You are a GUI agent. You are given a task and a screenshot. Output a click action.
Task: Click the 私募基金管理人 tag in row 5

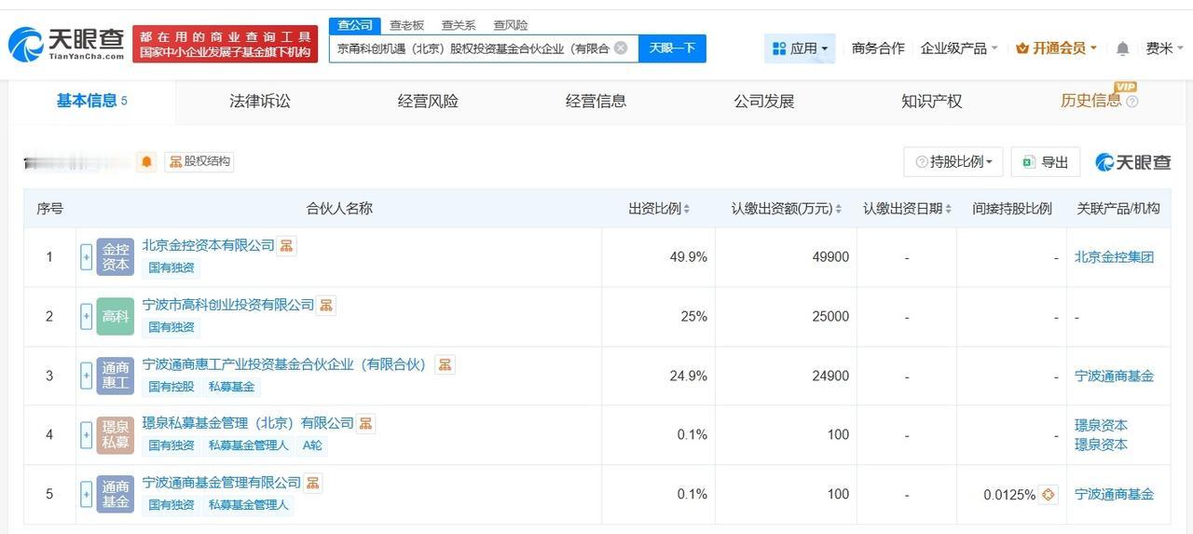(248, 505)
